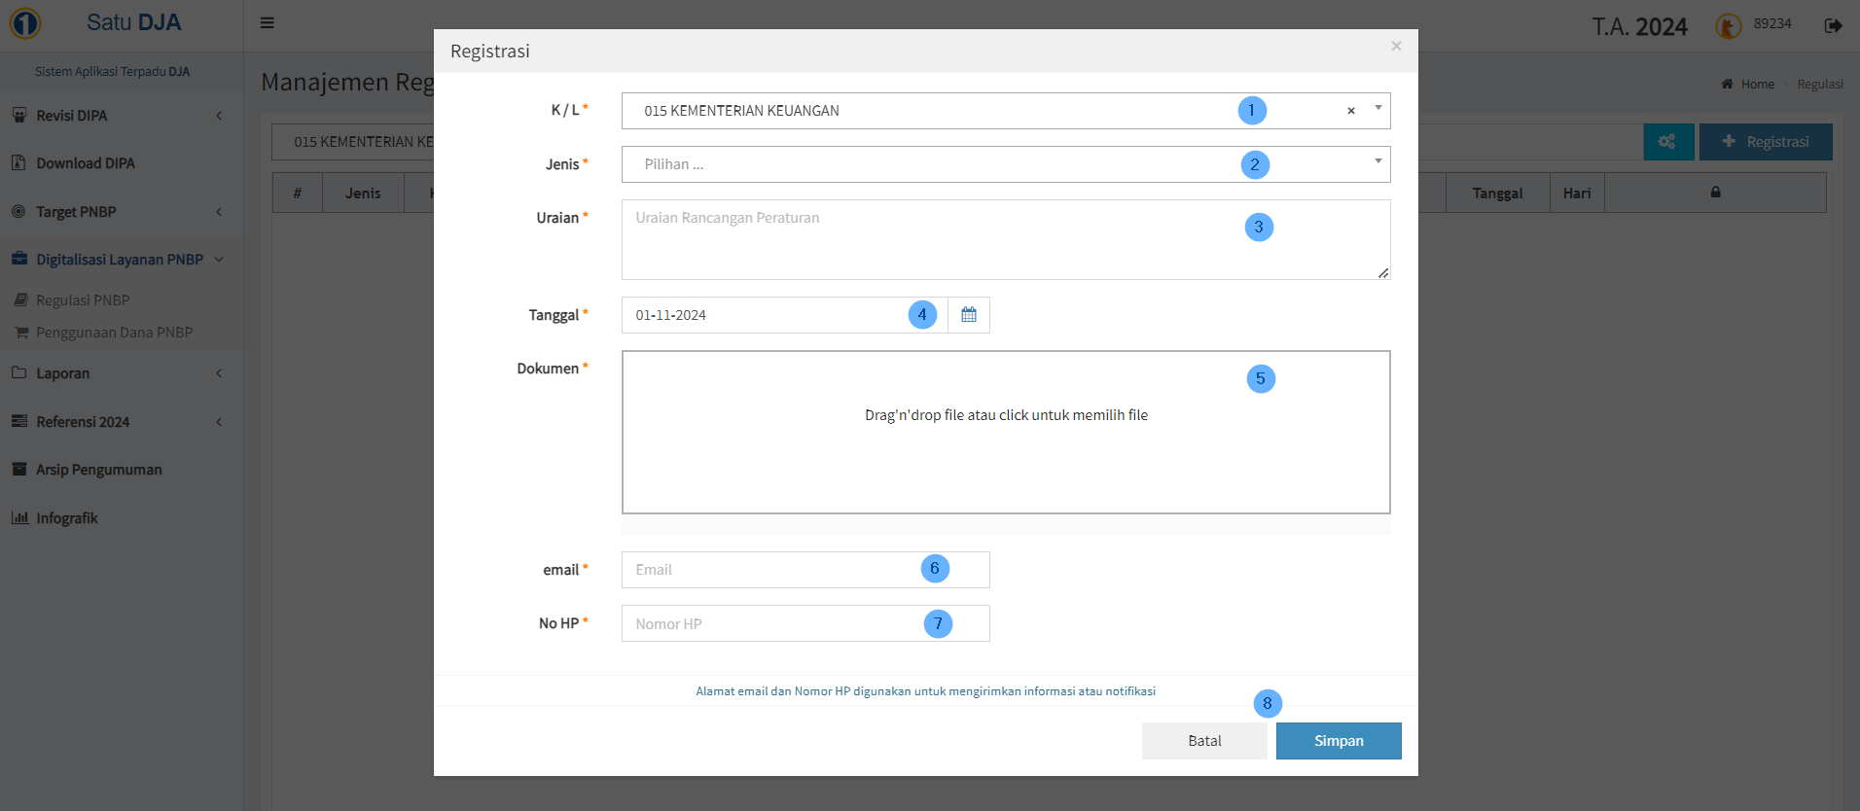This screenshot has height=811, width=1860.
Task: Click the lock icon in table header
Action: point(1715,193)
